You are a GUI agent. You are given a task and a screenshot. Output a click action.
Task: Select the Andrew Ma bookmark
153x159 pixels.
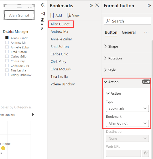pos(59,32)
